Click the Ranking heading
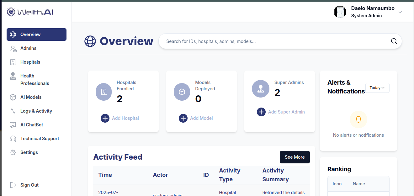 click(x=339, y=169)
